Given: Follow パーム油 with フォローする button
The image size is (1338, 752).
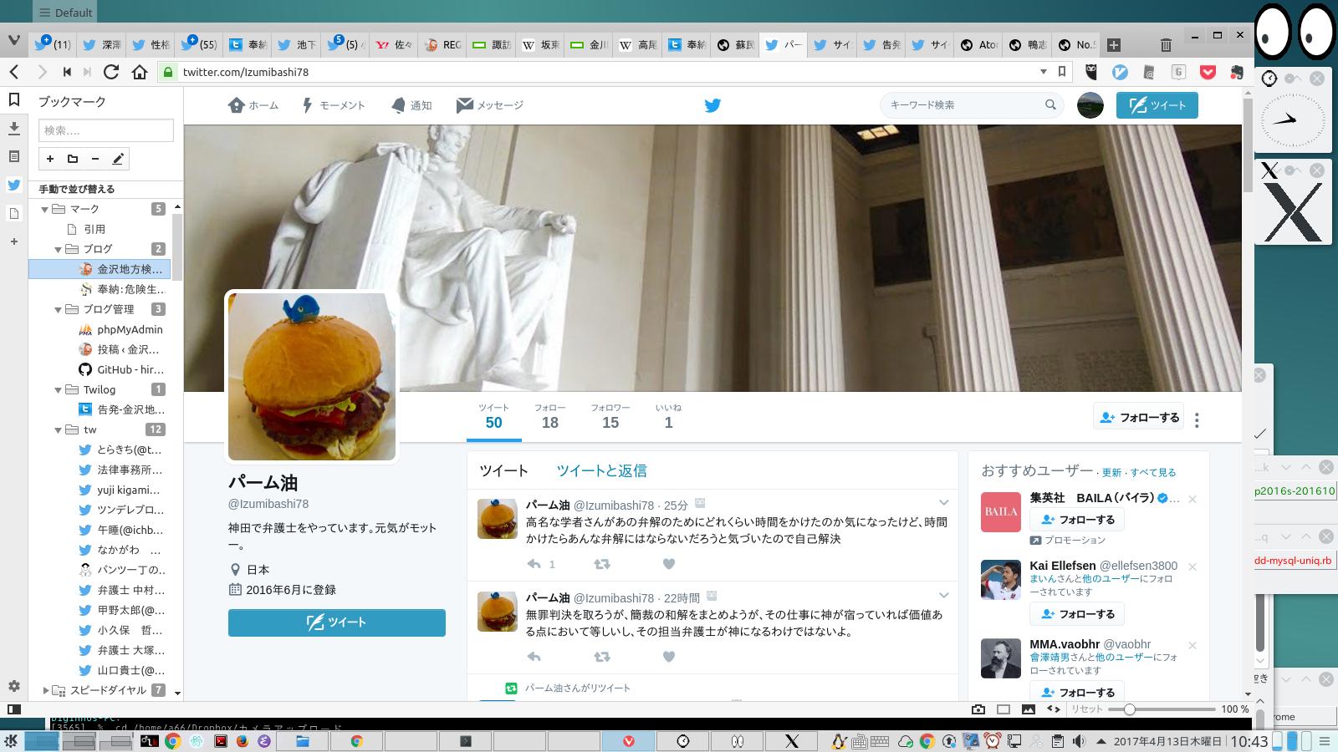Looking at the screenshot, I should click(1140, 417).
